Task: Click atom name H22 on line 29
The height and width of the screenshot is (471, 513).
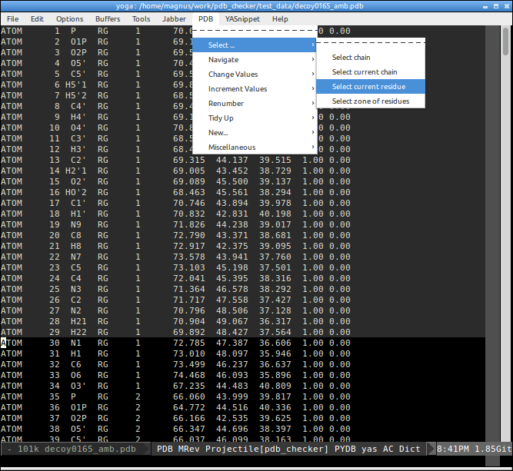Action: coord(78,332)
